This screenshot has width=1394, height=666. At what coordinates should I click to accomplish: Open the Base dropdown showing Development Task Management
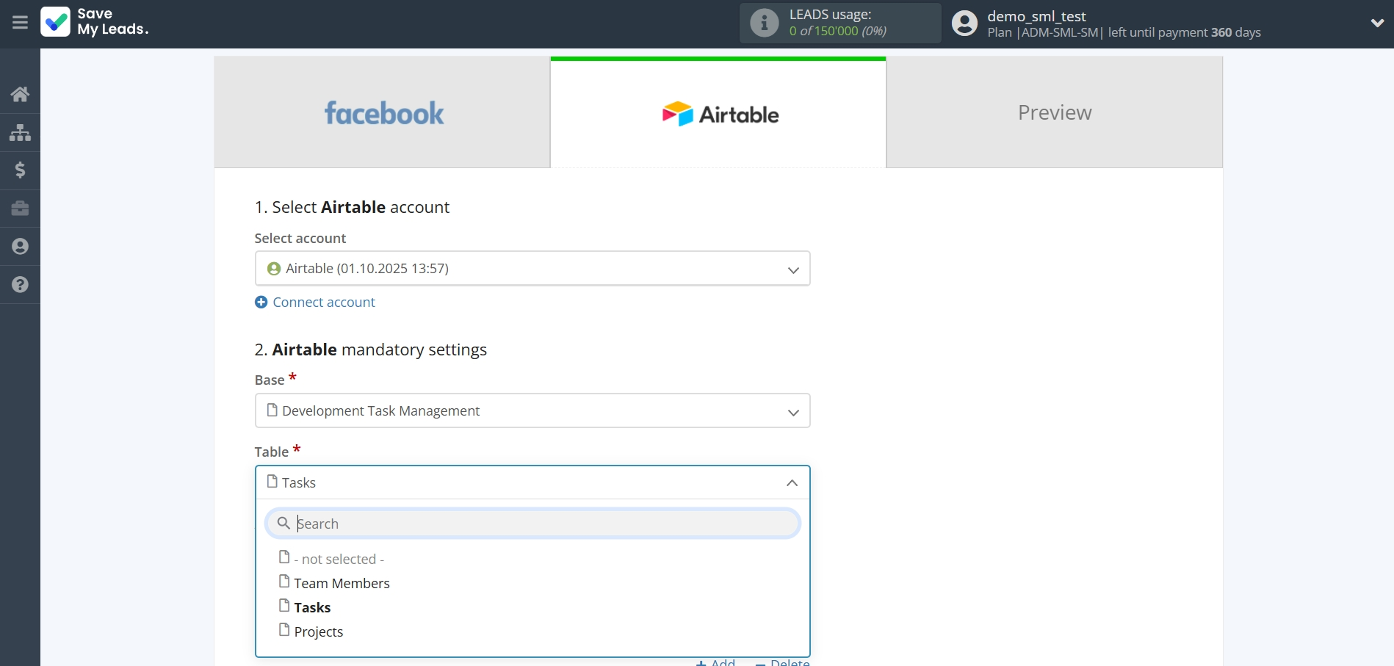click(532, 411)
